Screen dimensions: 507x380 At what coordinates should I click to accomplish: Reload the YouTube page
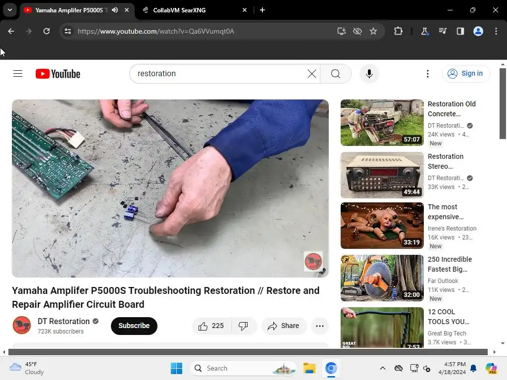(47, 31)
